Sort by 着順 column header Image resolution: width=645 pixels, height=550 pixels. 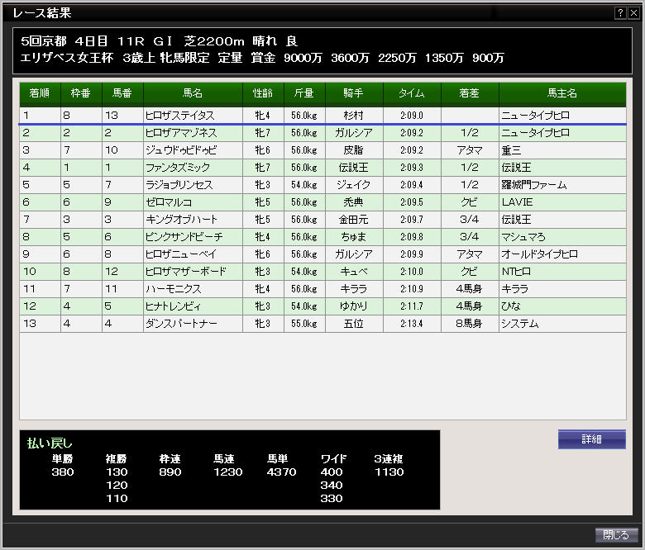40,93
